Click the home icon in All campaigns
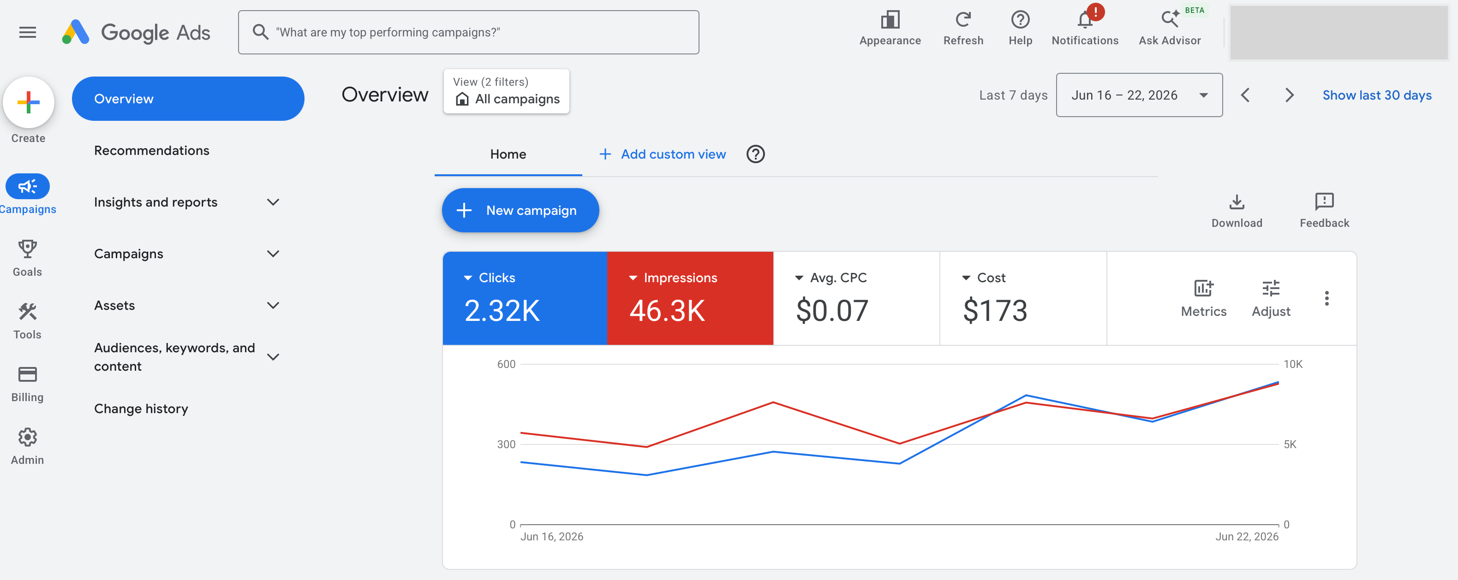 tap(462, 100)
